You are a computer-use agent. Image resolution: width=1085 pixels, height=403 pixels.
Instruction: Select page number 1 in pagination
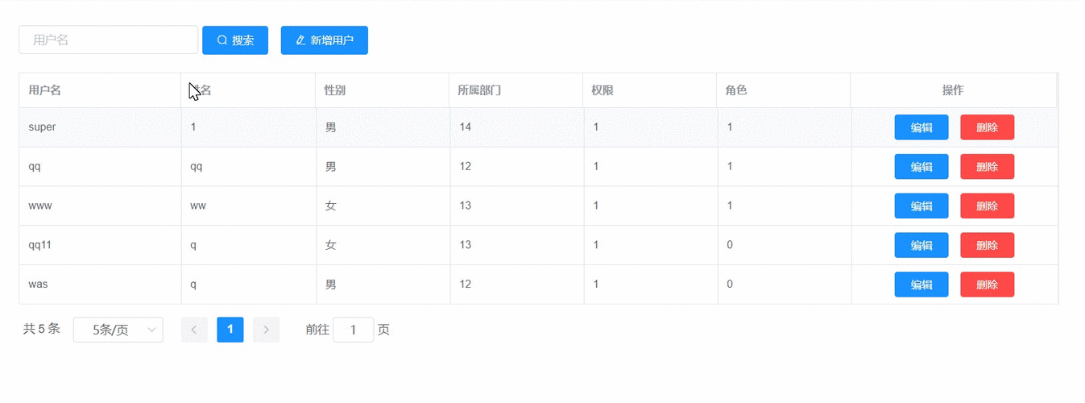[x=230, y=330]
